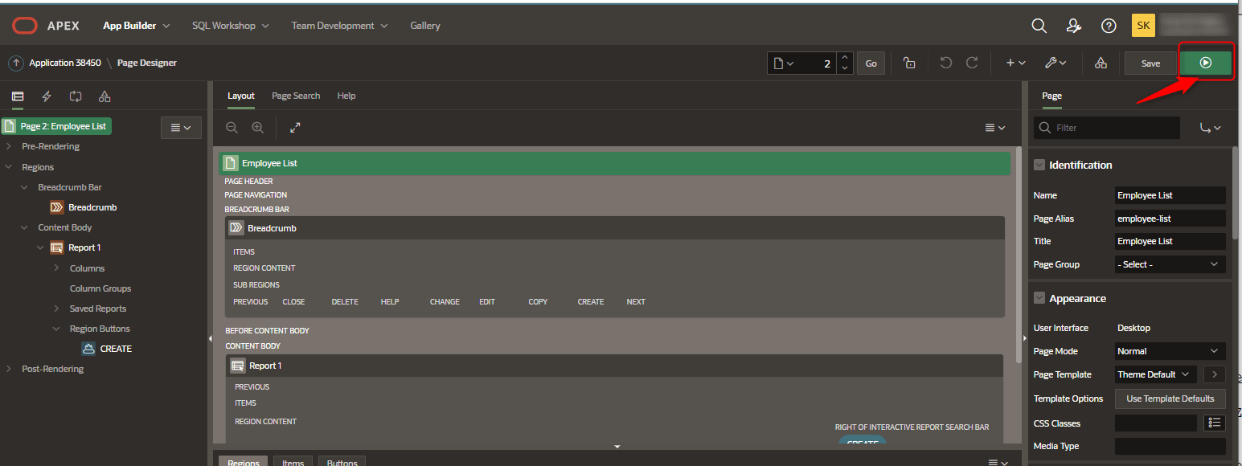Open the Help question mark menu

click(1109, 26)
